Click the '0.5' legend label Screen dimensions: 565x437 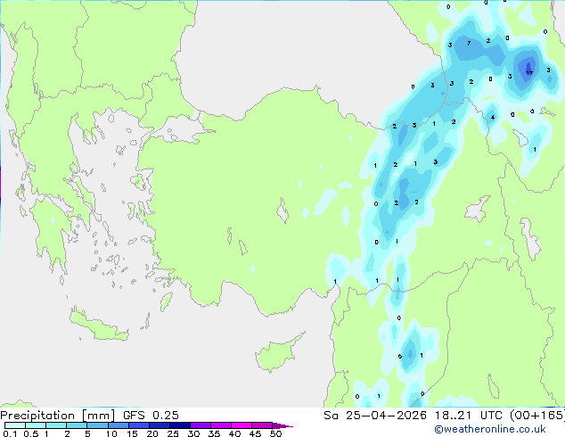[30, 433]
